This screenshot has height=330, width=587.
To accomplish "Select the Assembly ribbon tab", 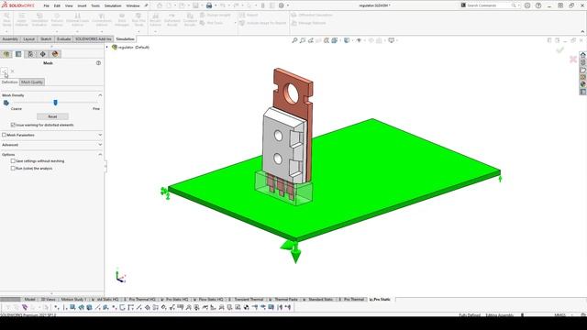I will click(x=10, y=38).
